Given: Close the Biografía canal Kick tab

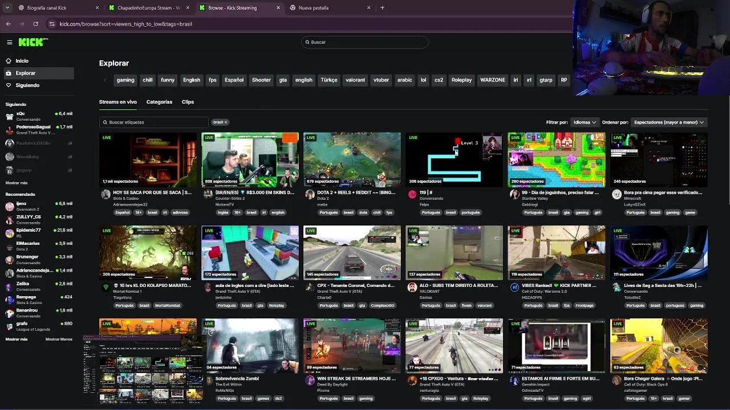Looking at the screenshot, I should pyautogui.click(x=97, y=8).
